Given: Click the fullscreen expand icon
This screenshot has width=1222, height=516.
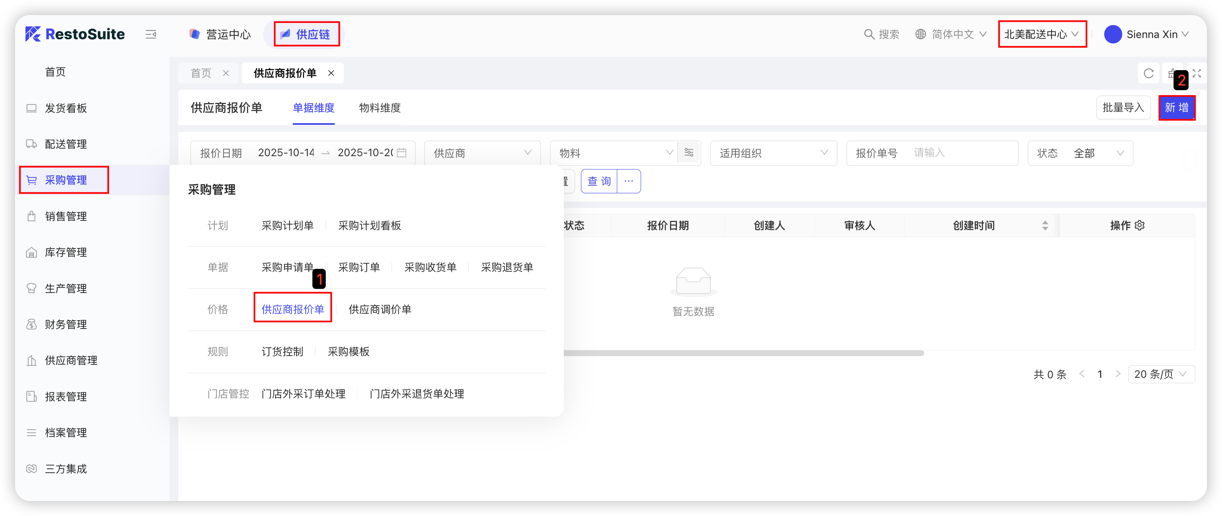Looking at the screenshot, I should [1197, 73].
